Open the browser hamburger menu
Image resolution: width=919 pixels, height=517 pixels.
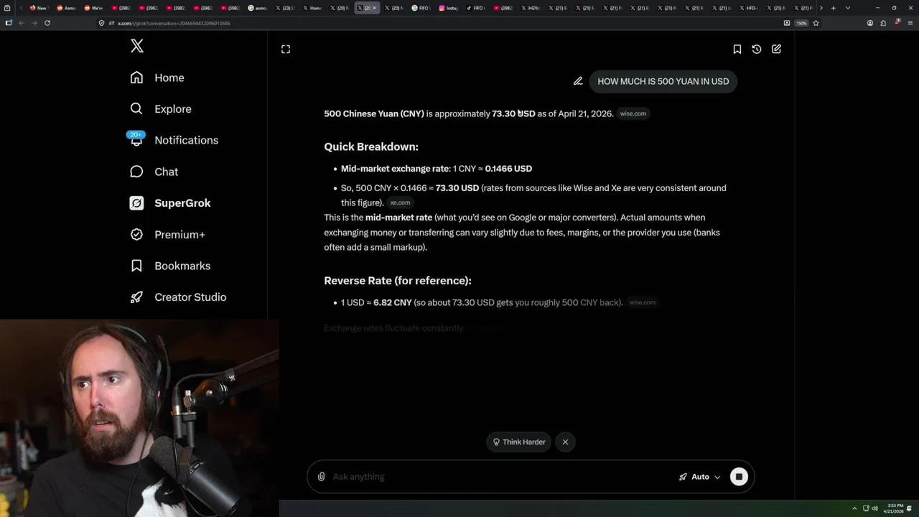910,23
